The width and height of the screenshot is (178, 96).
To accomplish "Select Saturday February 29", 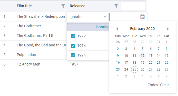I will point(167,69).
